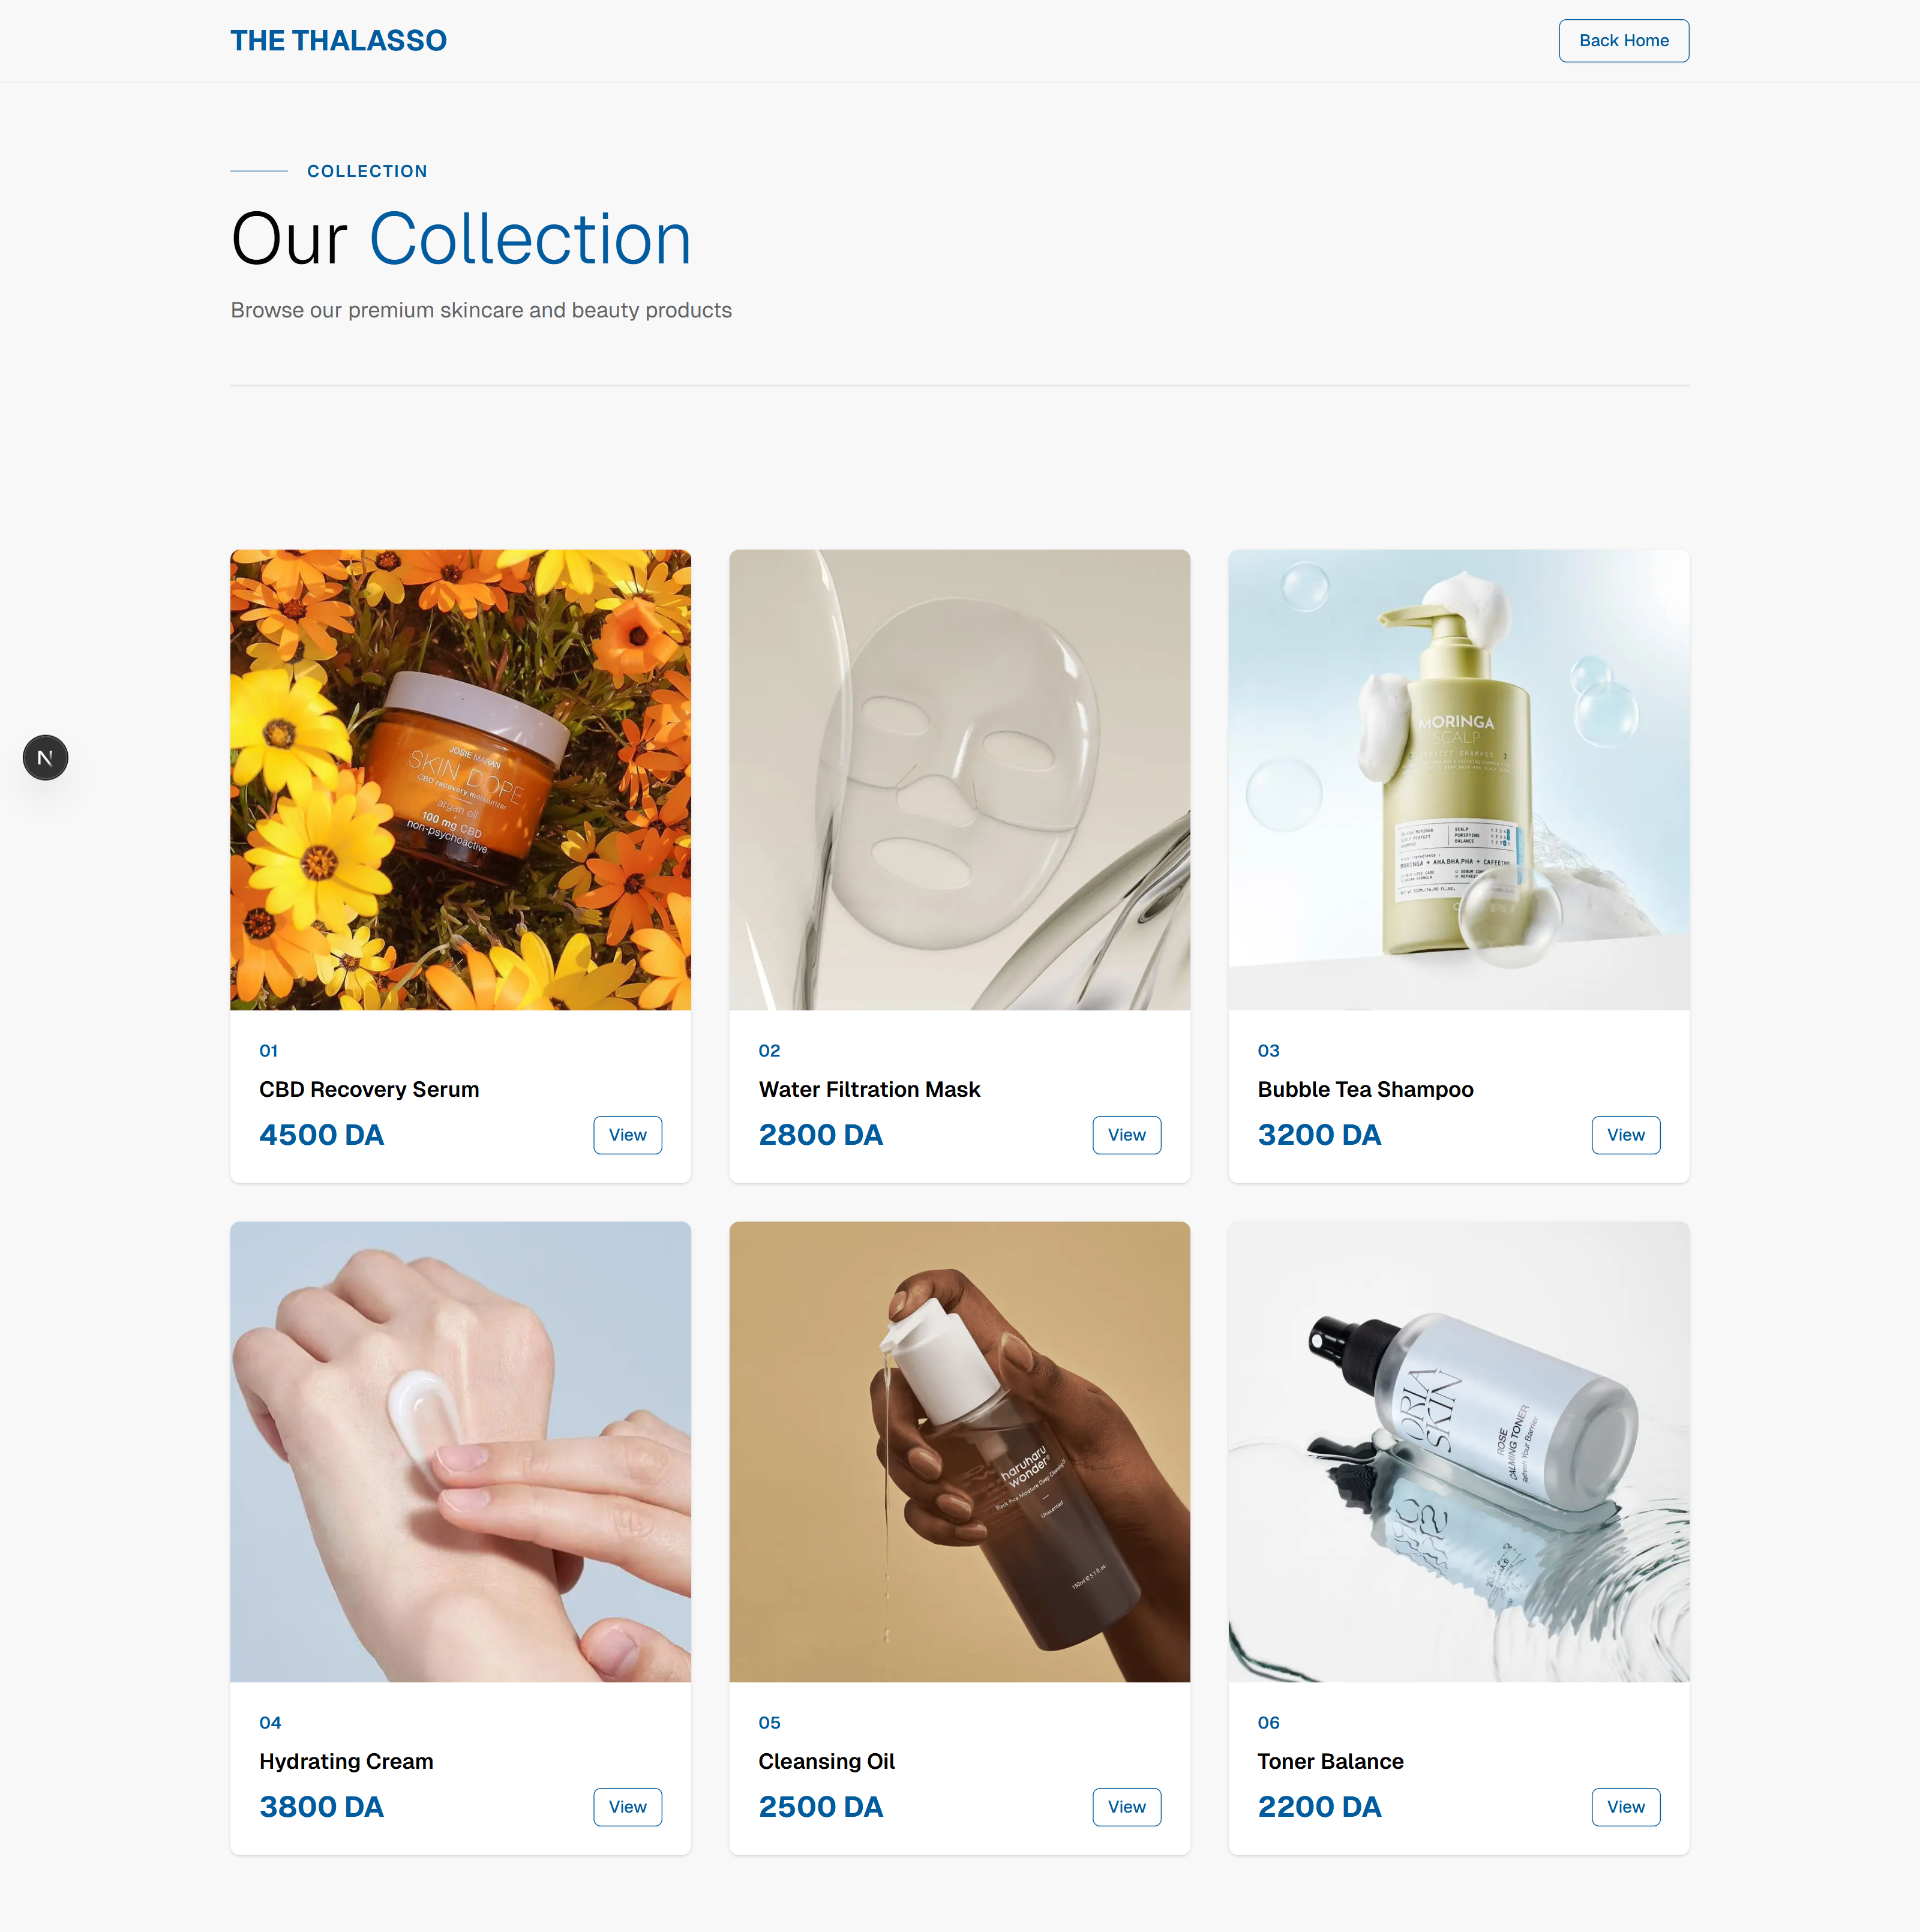This screenshot has height=1932, width=1920.
Task: Open the hand cream application image
Action: 460,1452
